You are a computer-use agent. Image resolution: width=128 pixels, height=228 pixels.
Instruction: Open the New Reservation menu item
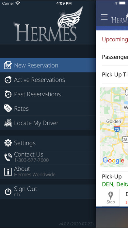(48, 65)
